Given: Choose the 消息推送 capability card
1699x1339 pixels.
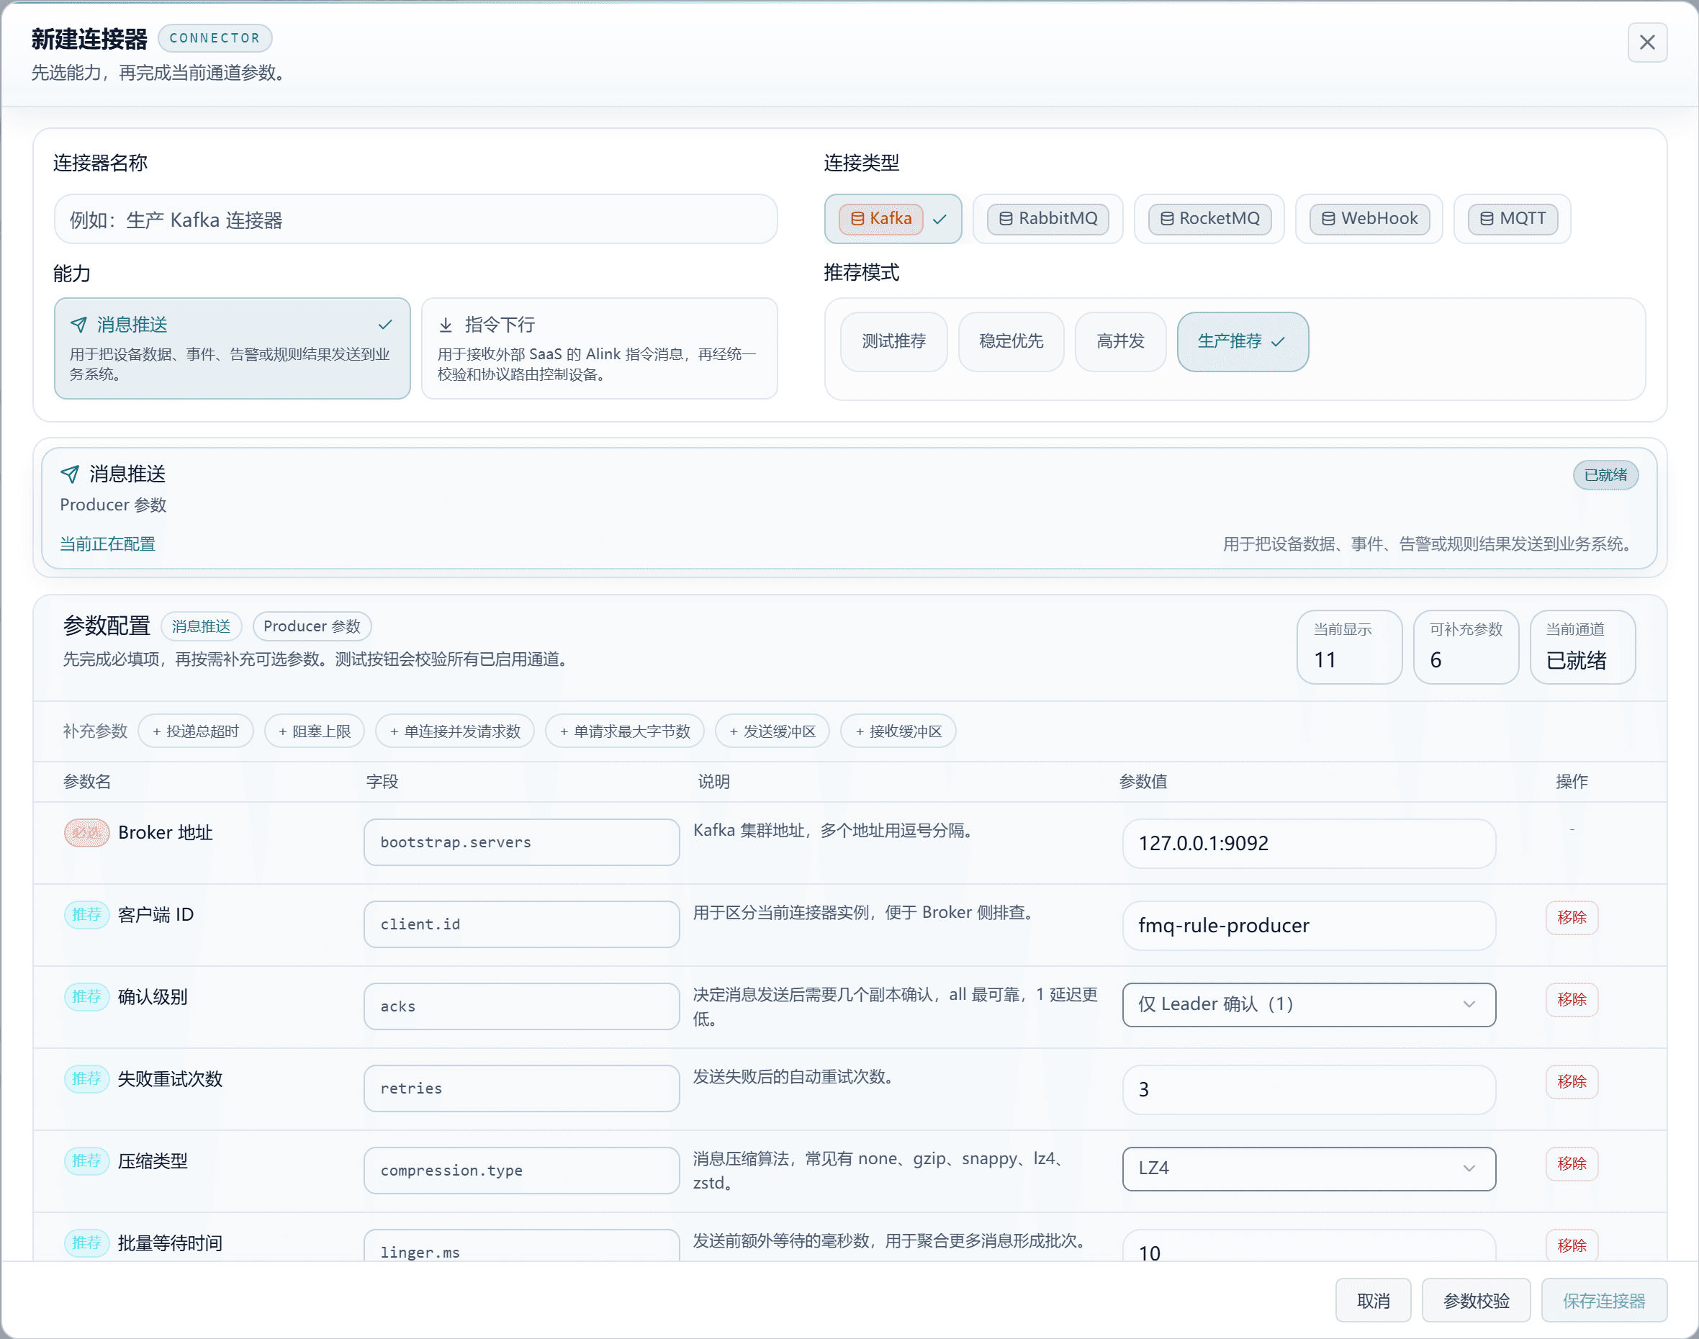Looking at the screenshot, I should [x=232, y=348].
